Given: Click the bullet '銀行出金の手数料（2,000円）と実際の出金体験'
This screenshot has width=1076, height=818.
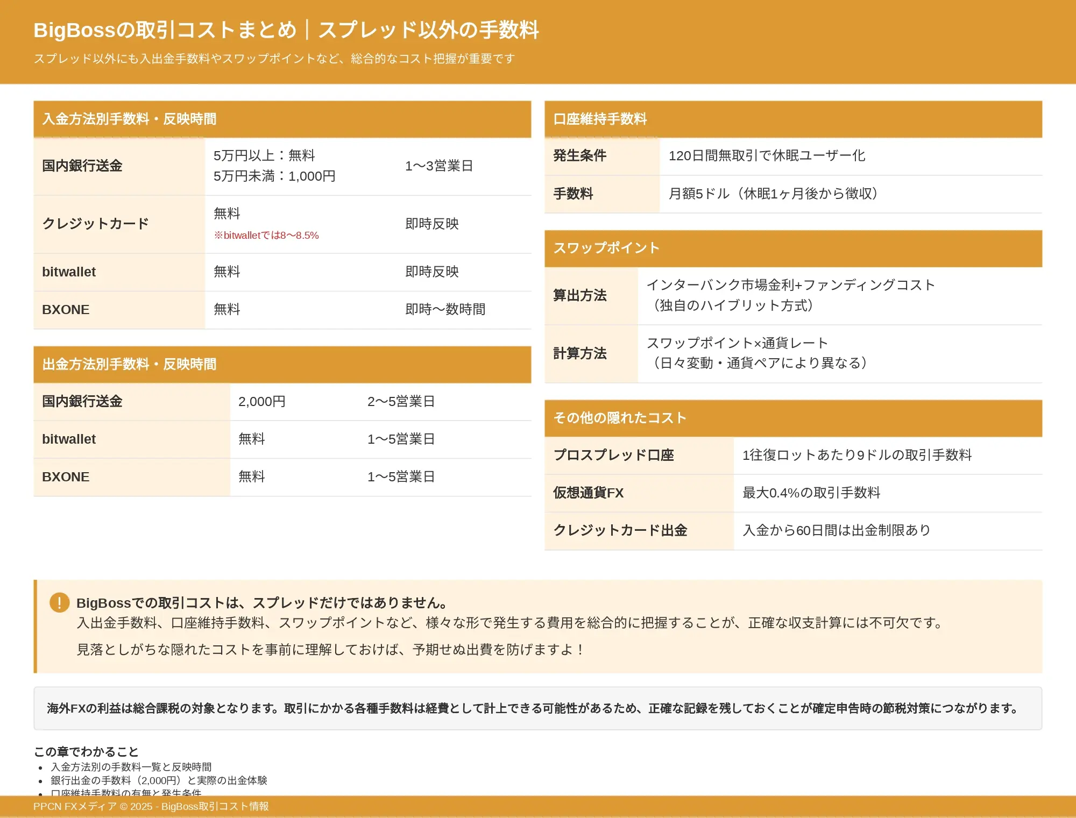Looking at the screenshot, I should pos(159,780).
